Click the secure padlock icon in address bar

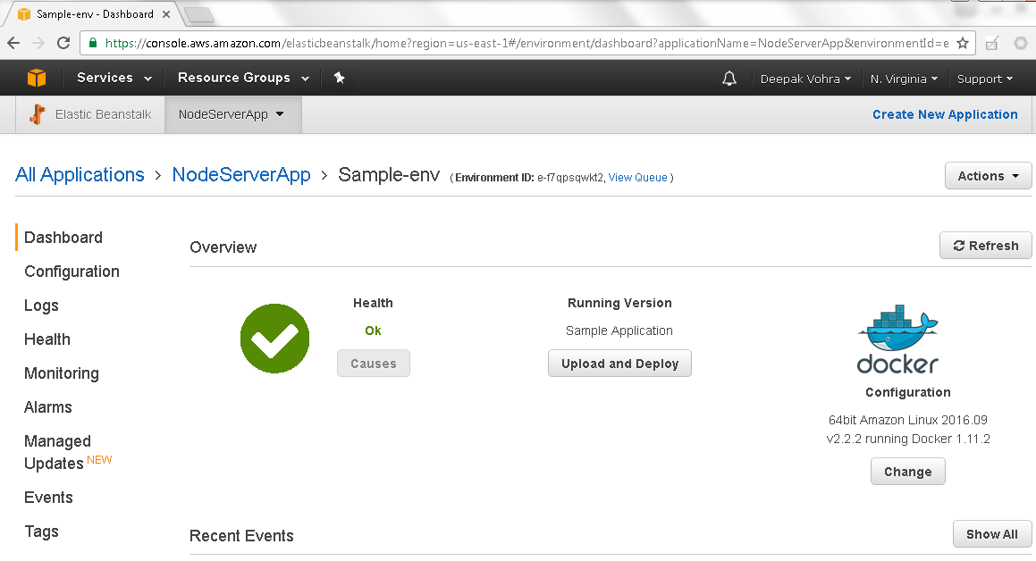tap(93, 43)
